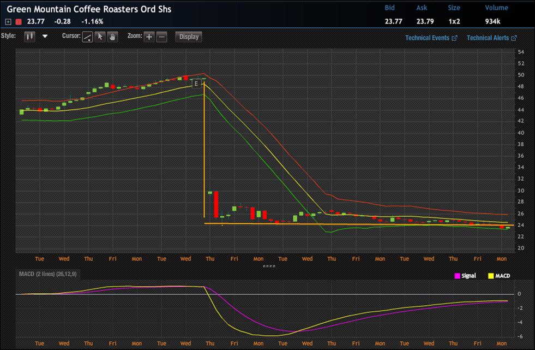Image resolution: width=535 pixels, height=350 pixels.
Task: Click the E earnings event marker
Action: (x=196, y=84)
